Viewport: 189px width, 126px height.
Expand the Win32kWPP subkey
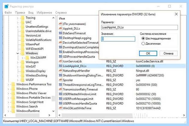pyautogui.click(x=22, y=58)
